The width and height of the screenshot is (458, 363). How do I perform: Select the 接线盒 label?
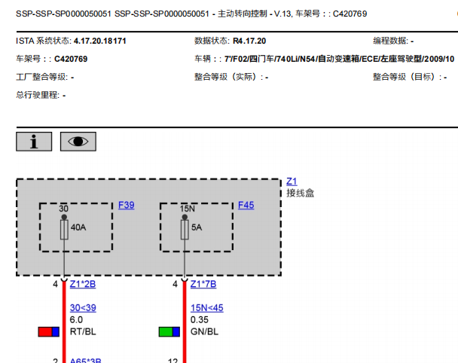[301, 194]
